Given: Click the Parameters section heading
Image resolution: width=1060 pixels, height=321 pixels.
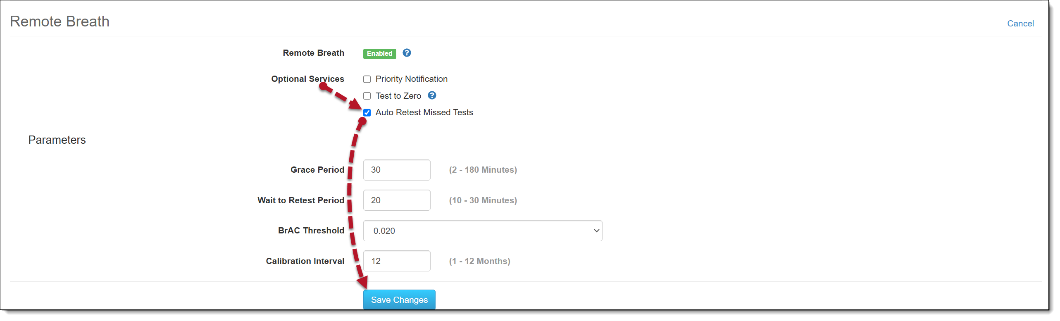Looking at the screenshot, I should click(x=57, y=140).
